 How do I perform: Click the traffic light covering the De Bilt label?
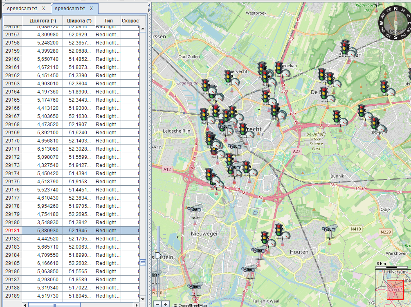click(324, 94)
